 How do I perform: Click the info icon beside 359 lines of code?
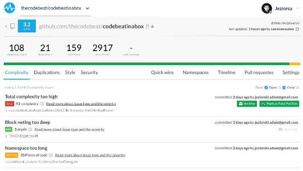point(51,155)
